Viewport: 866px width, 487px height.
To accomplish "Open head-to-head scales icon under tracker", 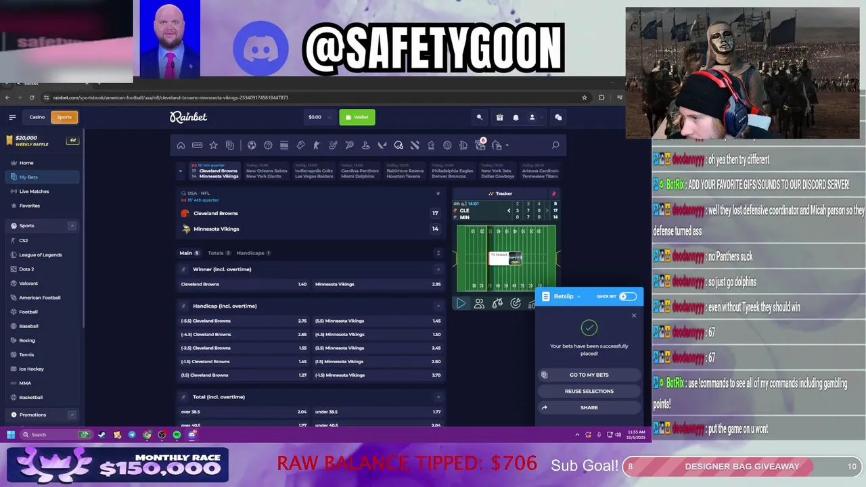I will [x=497, y=304].
